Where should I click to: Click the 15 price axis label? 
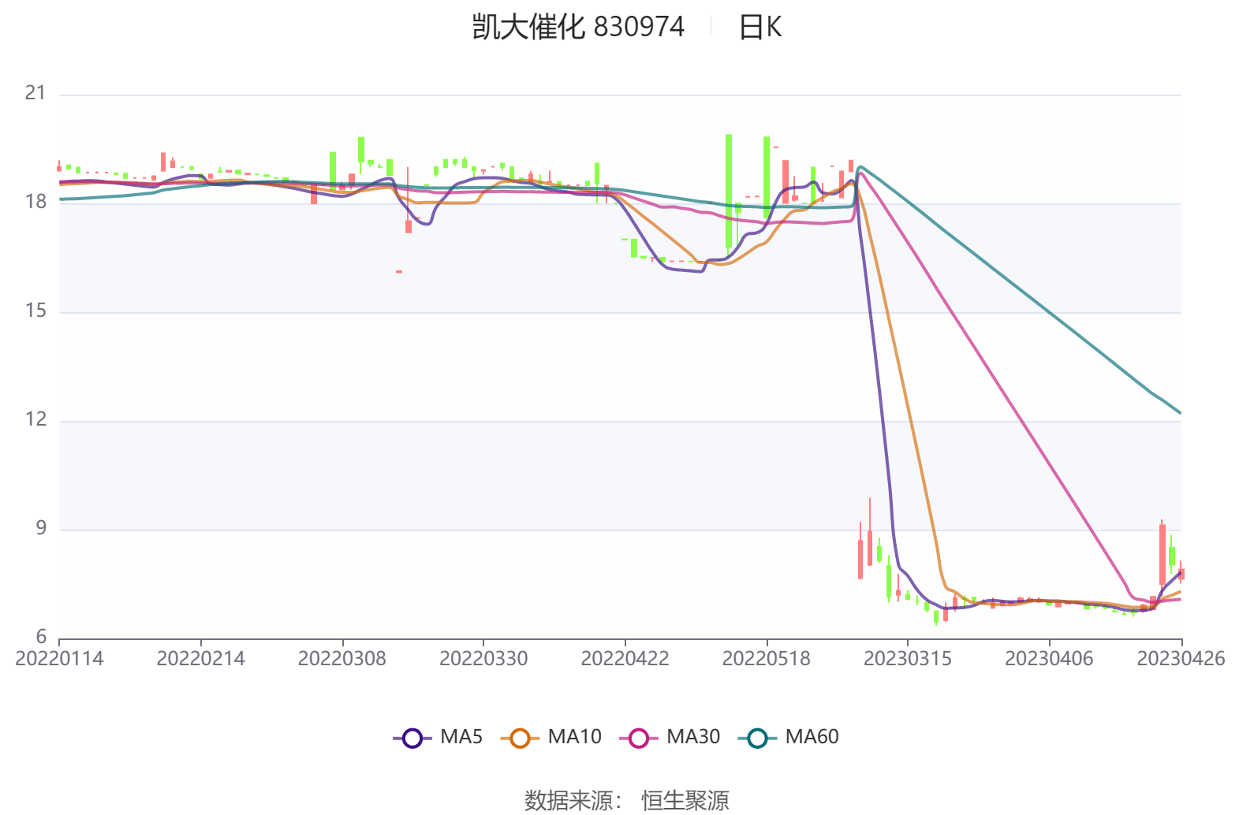click(x=35, y=311)
